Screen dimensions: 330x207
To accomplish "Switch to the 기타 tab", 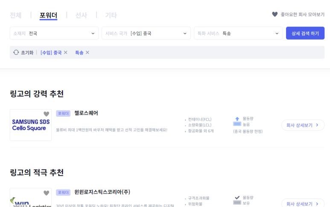I will (111, 15).
